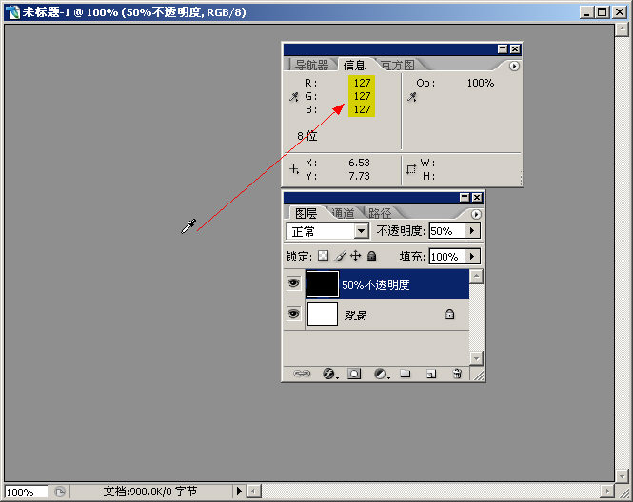Open the Layers panel flyout menu
633x502 pixels.
476,214
